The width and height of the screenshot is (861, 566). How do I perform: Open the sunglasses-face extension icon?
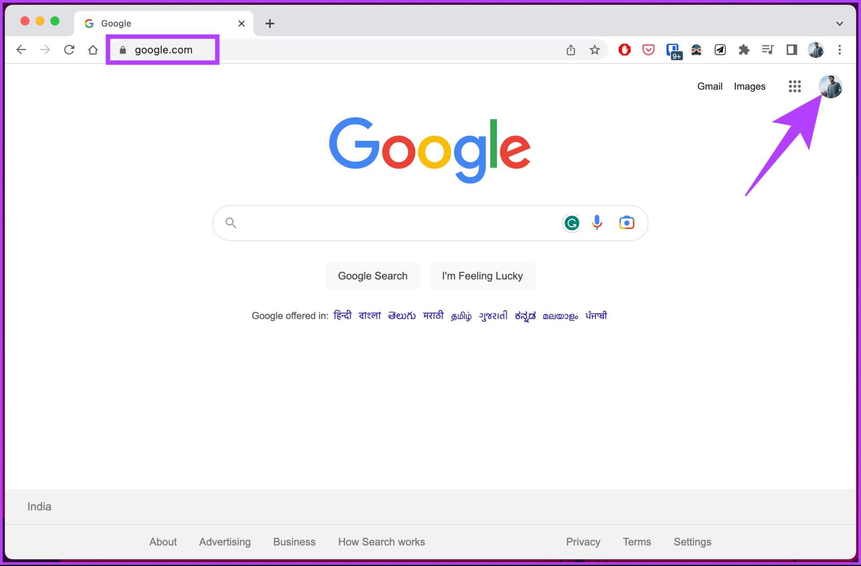pos(696,49)
